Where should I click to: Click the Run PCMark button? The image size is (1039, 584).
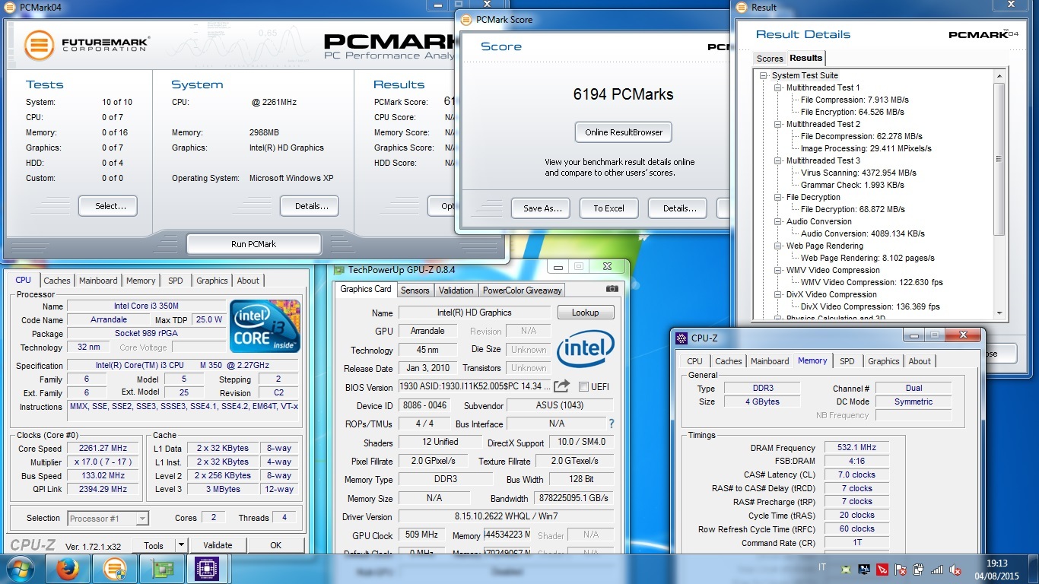(254, 244)
